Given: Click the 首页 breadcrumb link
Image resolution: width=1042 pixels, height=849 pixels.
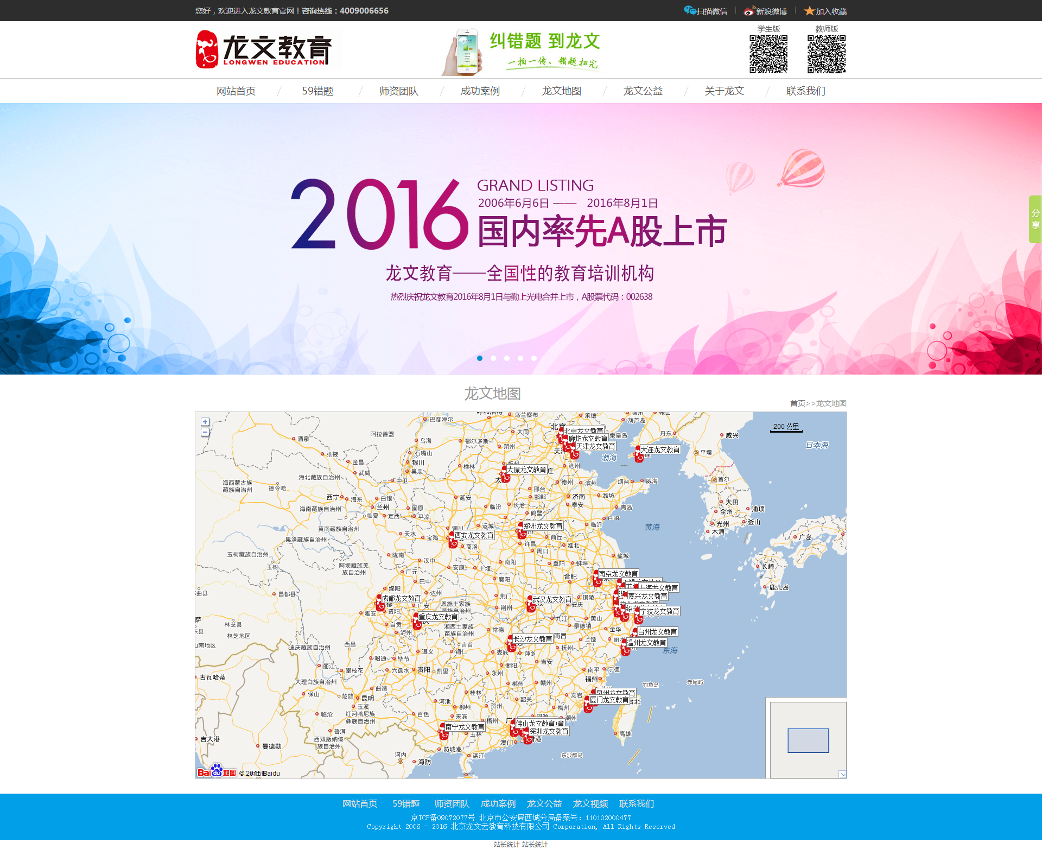Looking at the screenshot, I should click(x=797, y=403).
